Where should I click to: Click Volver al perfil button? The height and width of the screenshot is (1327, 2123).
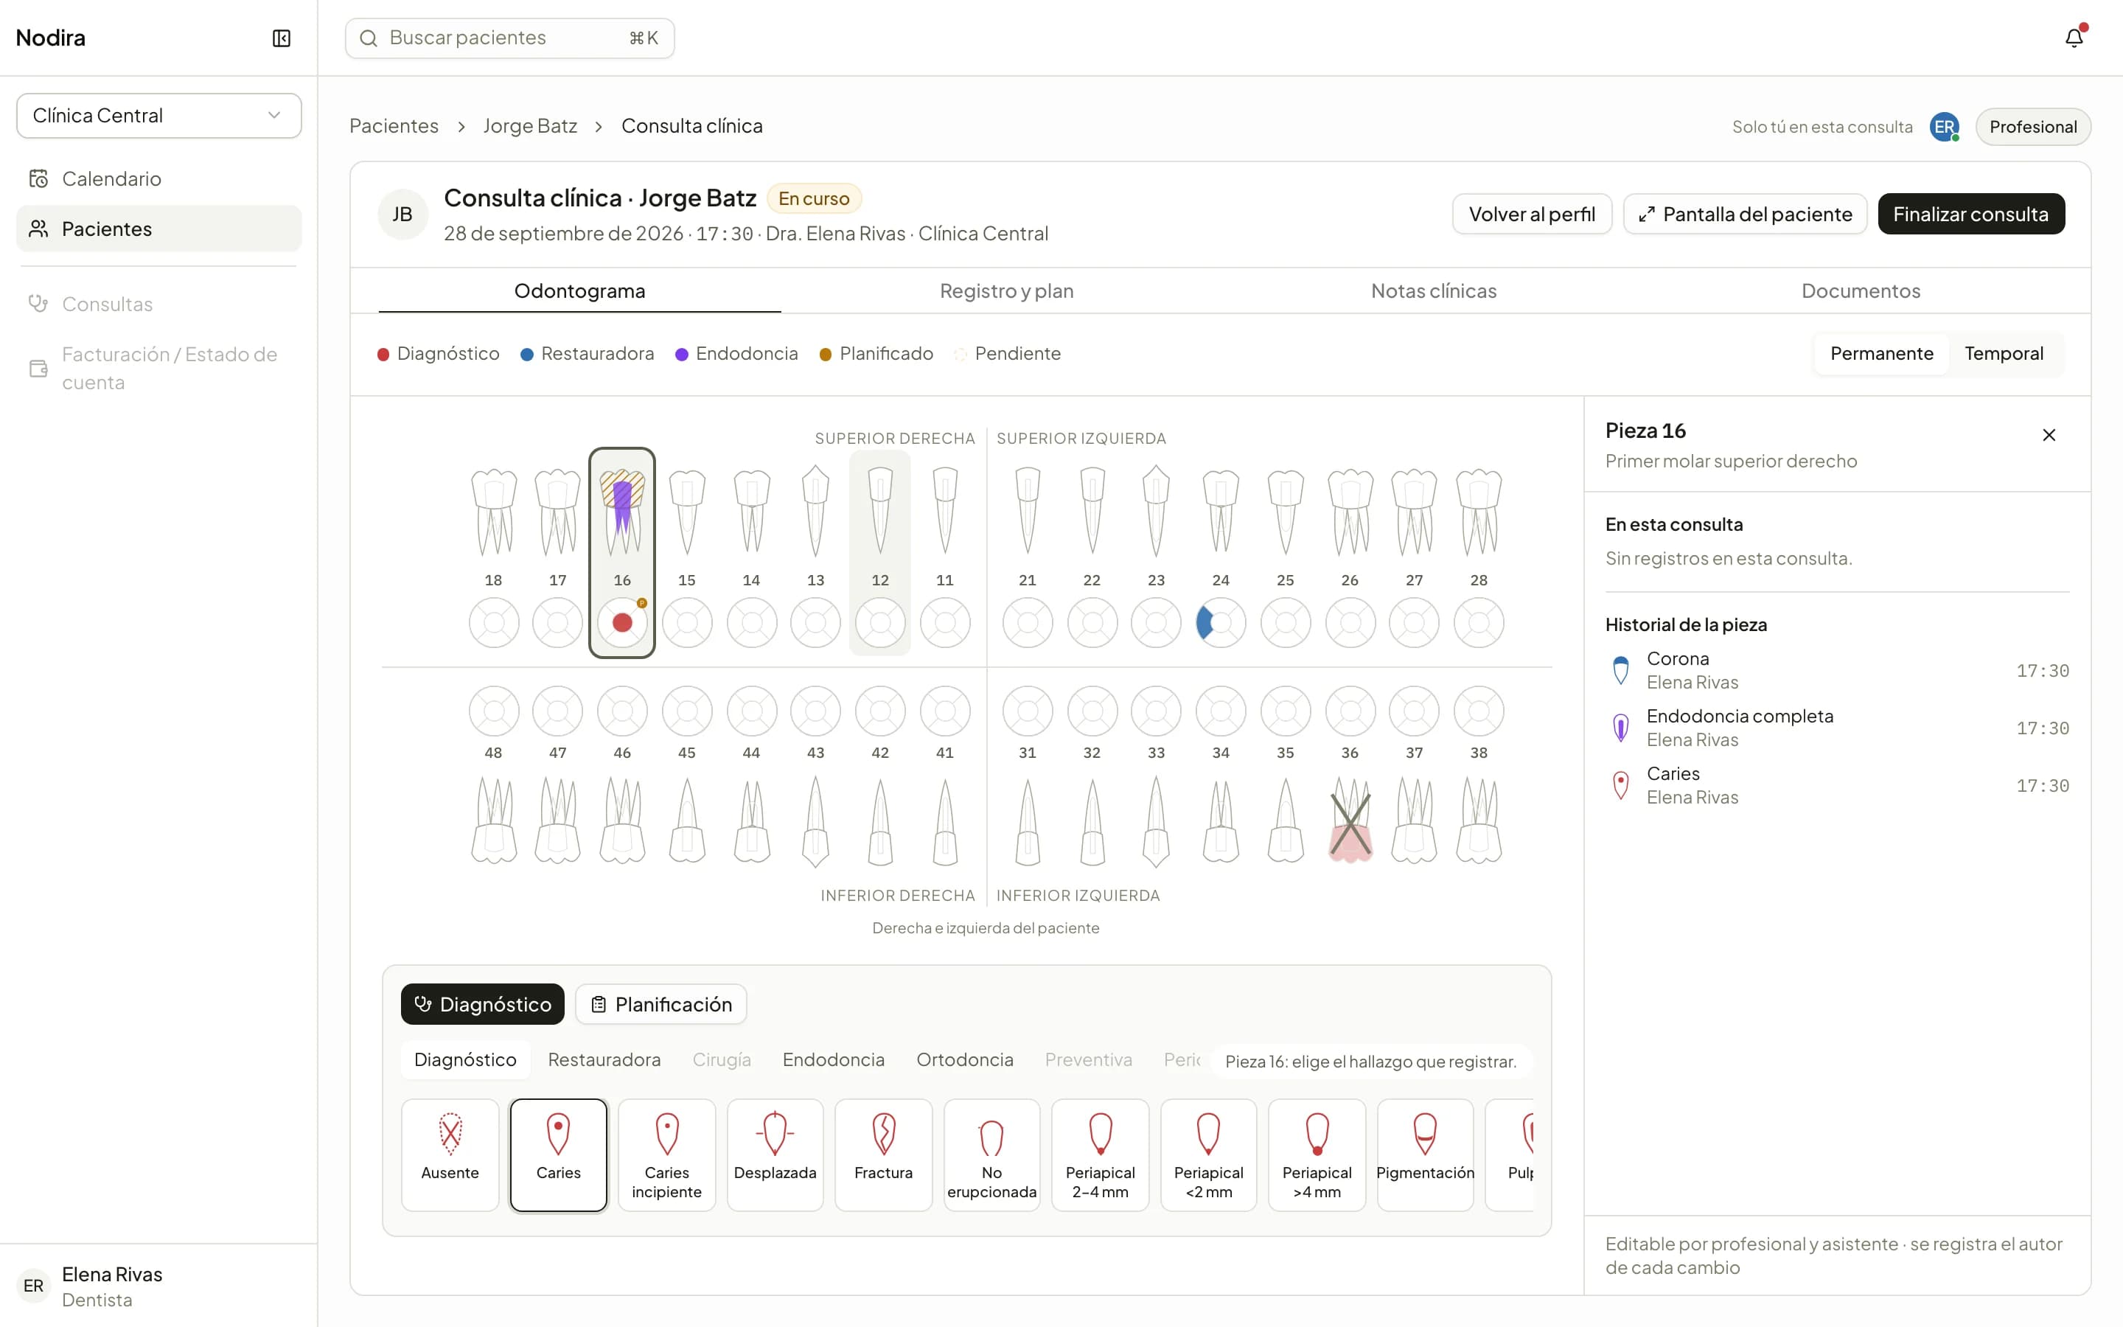(x=1532, y=214)
